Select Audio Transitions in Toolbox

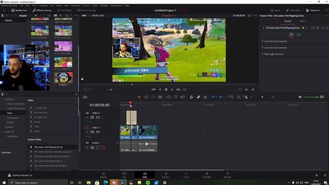tap(16, 108)
